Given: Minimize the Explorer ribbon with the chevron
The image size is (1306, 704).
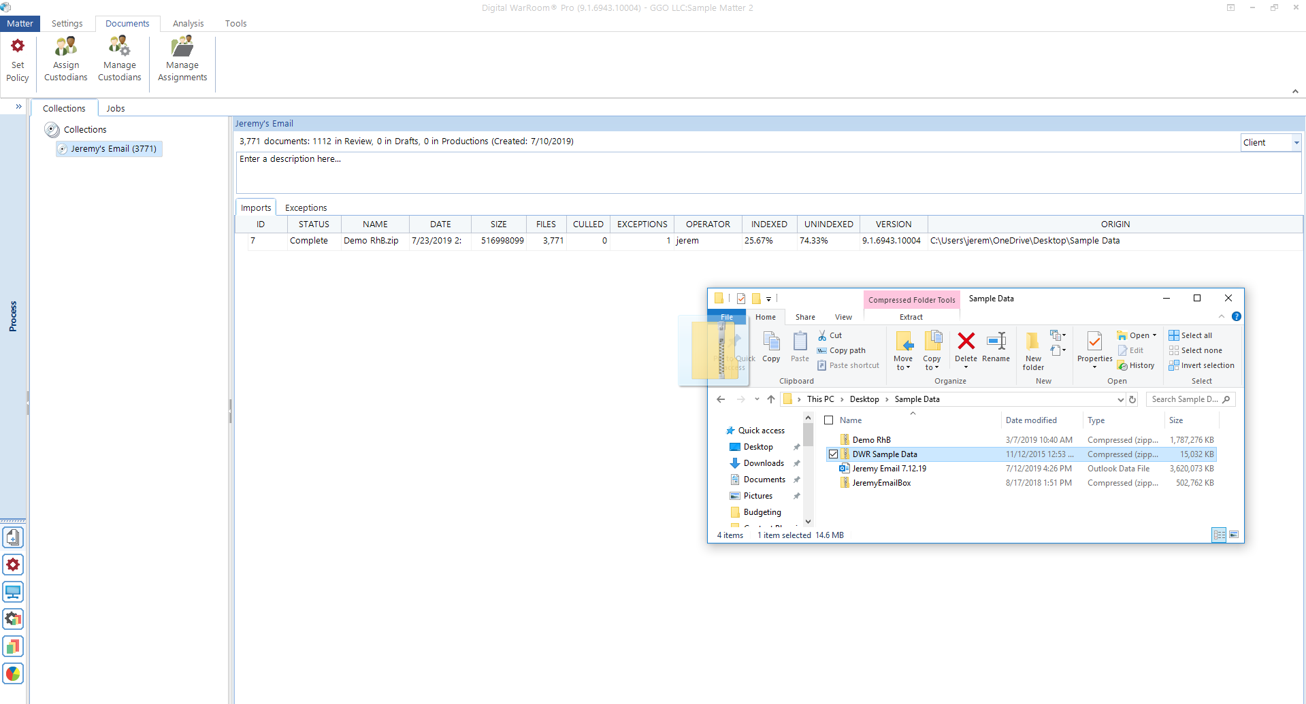Looking at the screenshot, I should pyautogui.click(x=1222, y=316).
